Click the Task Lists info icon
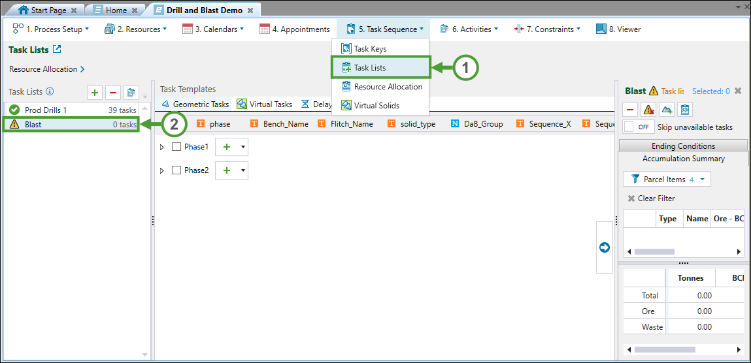Viewport: 751px width, 363px height. click(x=49, y=91)
